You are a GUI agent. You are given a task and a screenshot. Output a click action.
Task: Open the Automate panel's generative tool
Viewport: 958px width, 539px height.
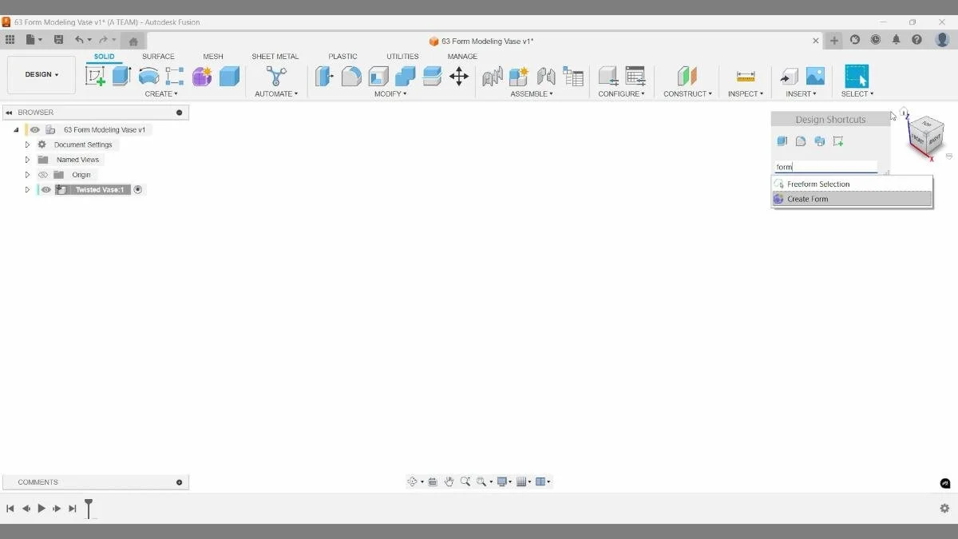(276, 76)
